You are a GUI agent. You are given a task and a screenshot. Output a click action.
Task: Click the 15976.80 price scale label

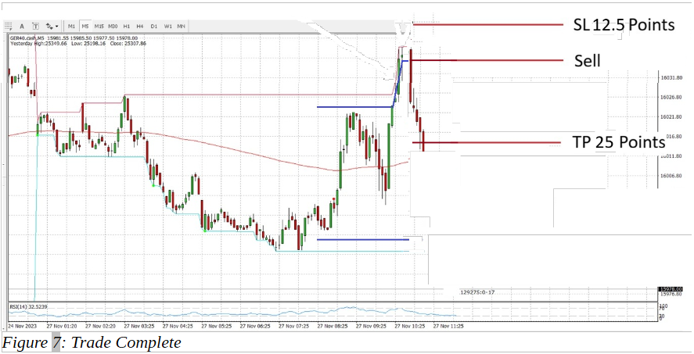671,294
